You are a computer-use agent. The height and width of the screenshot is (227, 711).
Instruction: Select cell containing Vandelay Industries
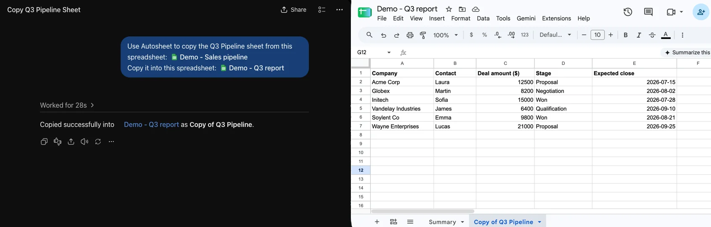point(402,108)
